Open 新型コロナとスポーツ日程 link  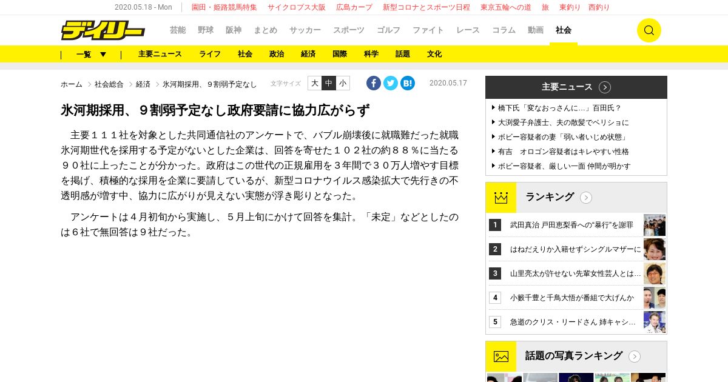point(426,7)
